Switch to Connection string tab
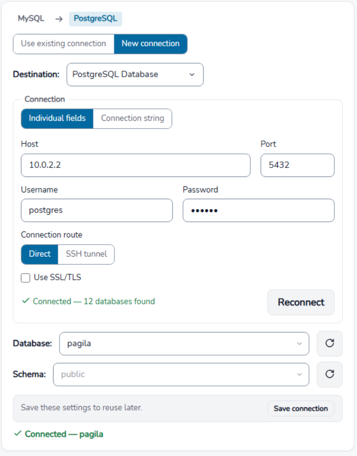This screenshot has height=456, width=357. click(x=132, y=118)
